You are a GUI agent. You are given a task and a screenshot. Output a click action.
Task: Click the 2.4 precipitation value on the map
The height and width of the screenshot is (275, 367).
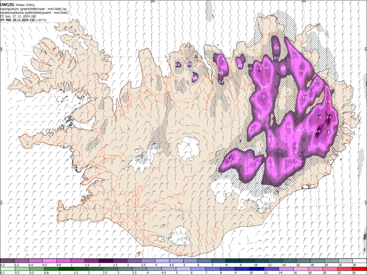pyautogui.click(x=329, y=117)
